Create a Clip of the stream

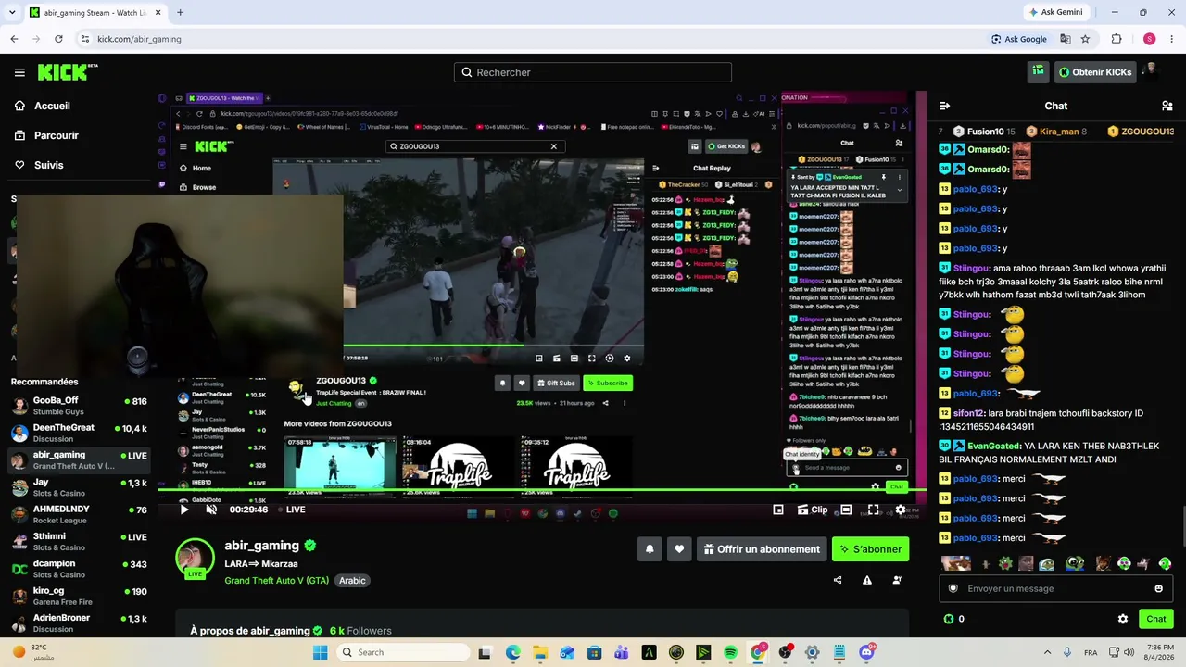812,510
